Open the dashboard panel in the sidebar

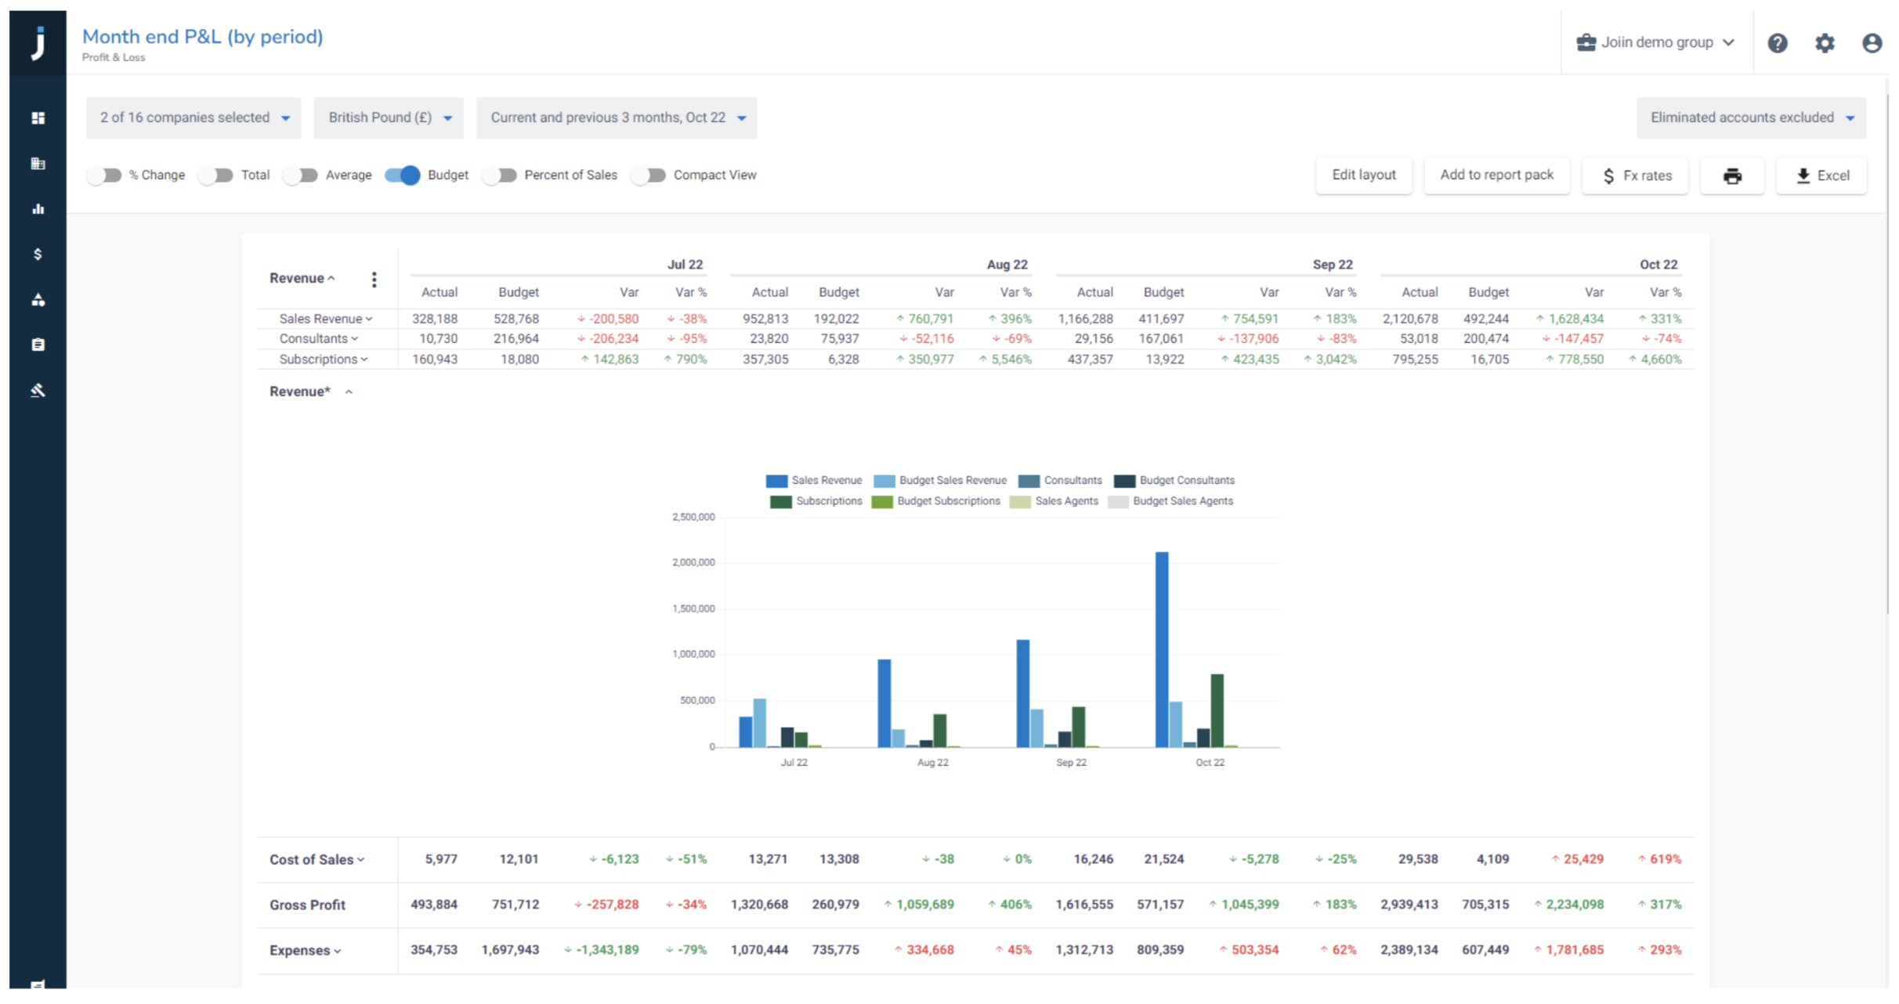37,117
